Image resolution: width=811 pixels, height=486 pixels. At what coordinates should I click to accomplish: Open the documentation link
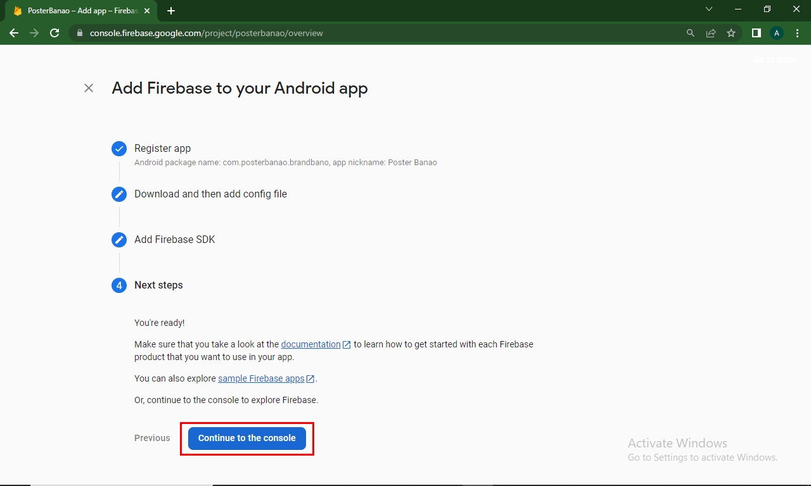310,344
